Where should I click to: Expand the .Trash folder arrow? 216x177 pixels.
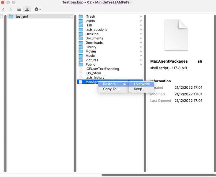[141, 16]
